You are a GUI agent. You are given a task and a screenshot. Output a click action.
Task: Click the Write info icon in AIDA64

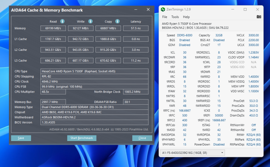point(90,21)
